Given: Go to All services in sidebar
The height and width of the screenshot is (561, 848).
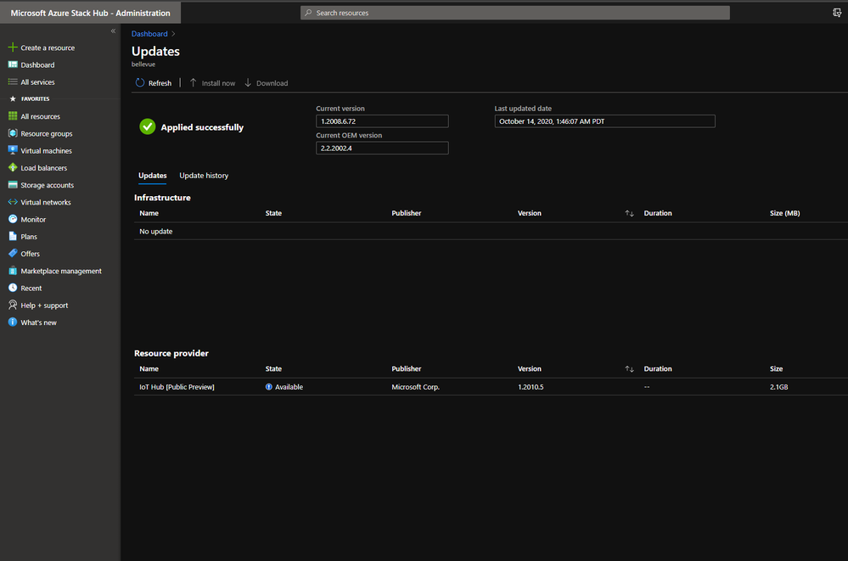Looking at the screenshot, I should click(38, 82).
